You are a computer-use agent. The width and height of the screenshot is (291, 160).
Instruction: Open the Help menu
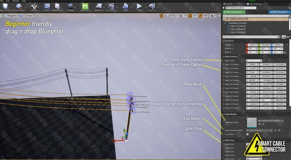24,1
